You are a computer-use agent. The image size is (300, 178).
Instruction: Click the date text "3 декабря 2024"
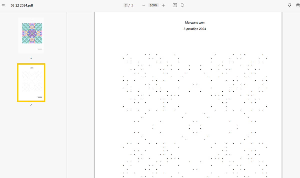point(195,29)
